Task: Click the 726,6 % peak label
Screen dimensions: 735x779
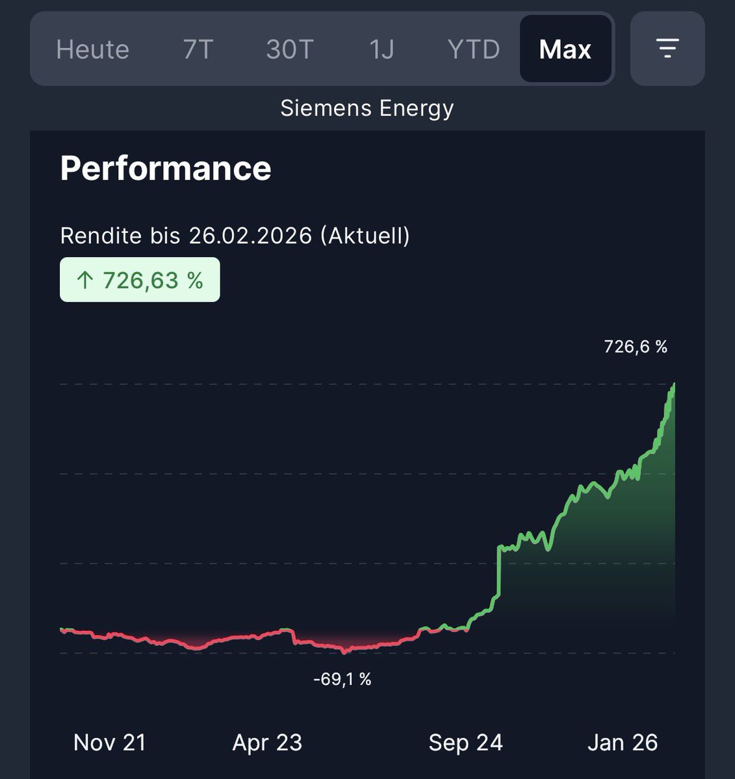Action: coord(636,347)
